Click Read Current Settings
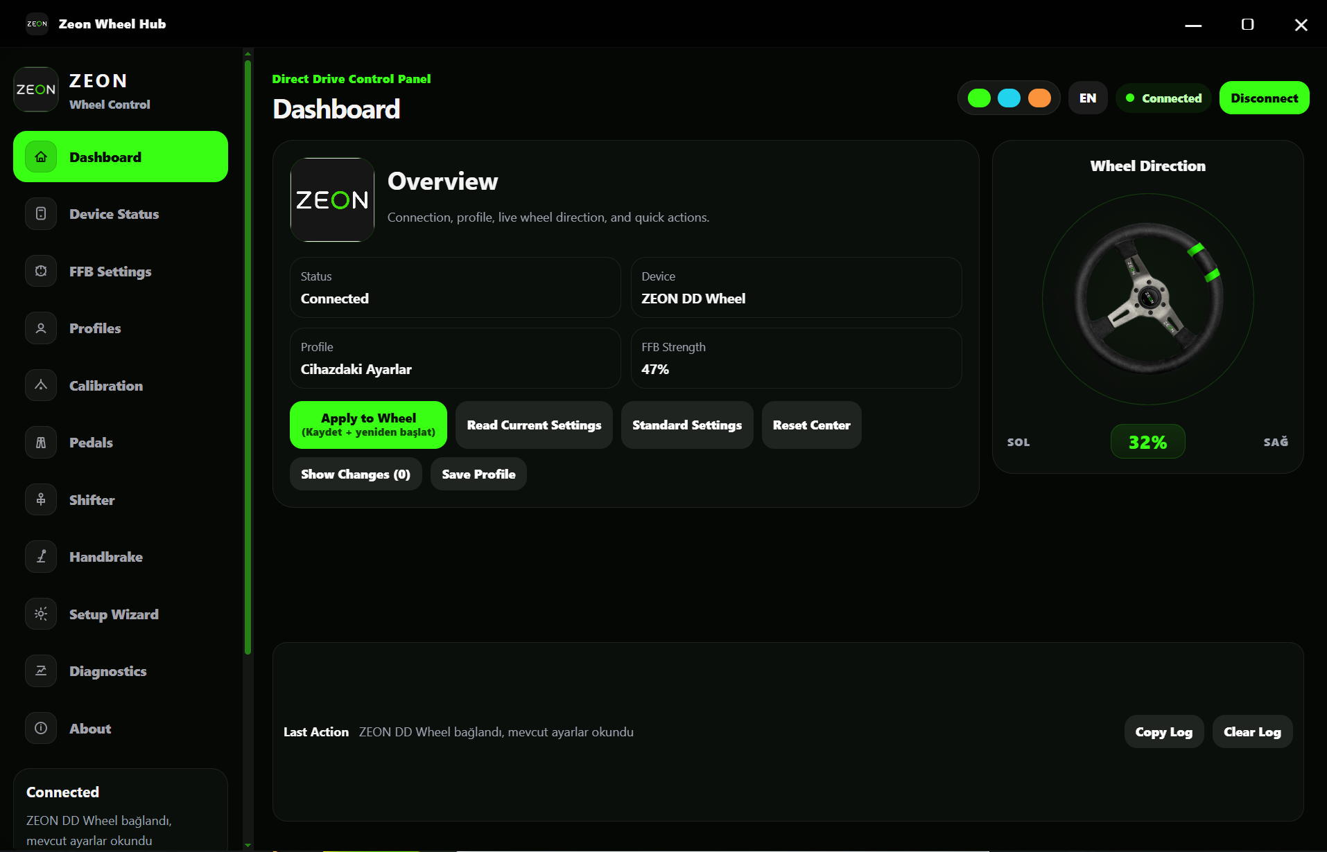Image resolution: width=1327 pixels, height=852 pixels. (534, 425)
